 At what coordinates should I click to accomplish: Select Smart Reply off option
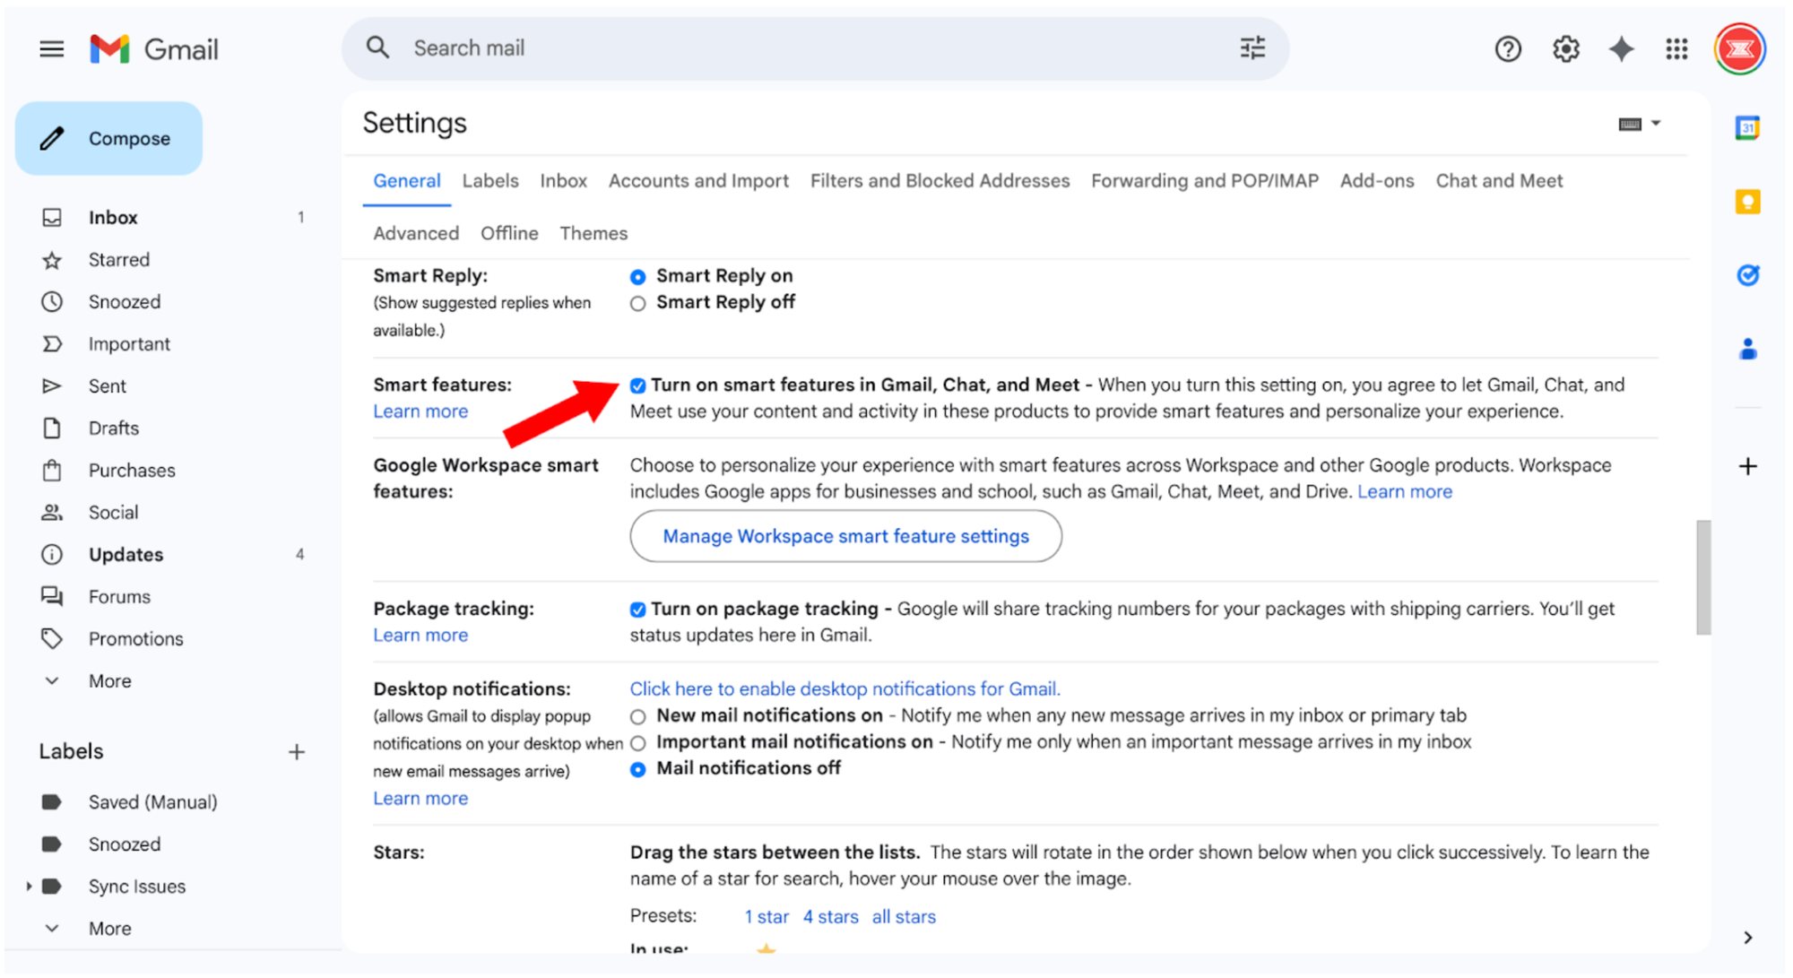(x=637, y=304)
